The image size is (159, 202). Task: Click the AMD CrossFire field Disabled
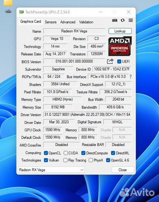(x=61, y=145)
